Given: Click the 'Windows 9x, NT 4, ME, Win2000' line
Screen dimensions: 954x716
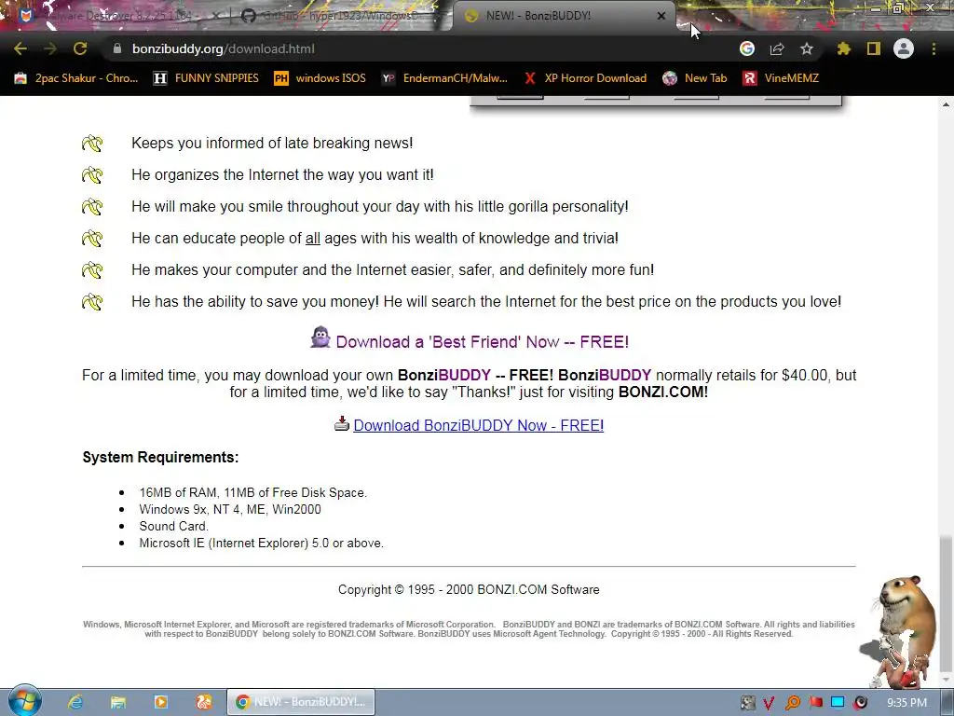Looking at the screenshot, I should coord(230,509).
